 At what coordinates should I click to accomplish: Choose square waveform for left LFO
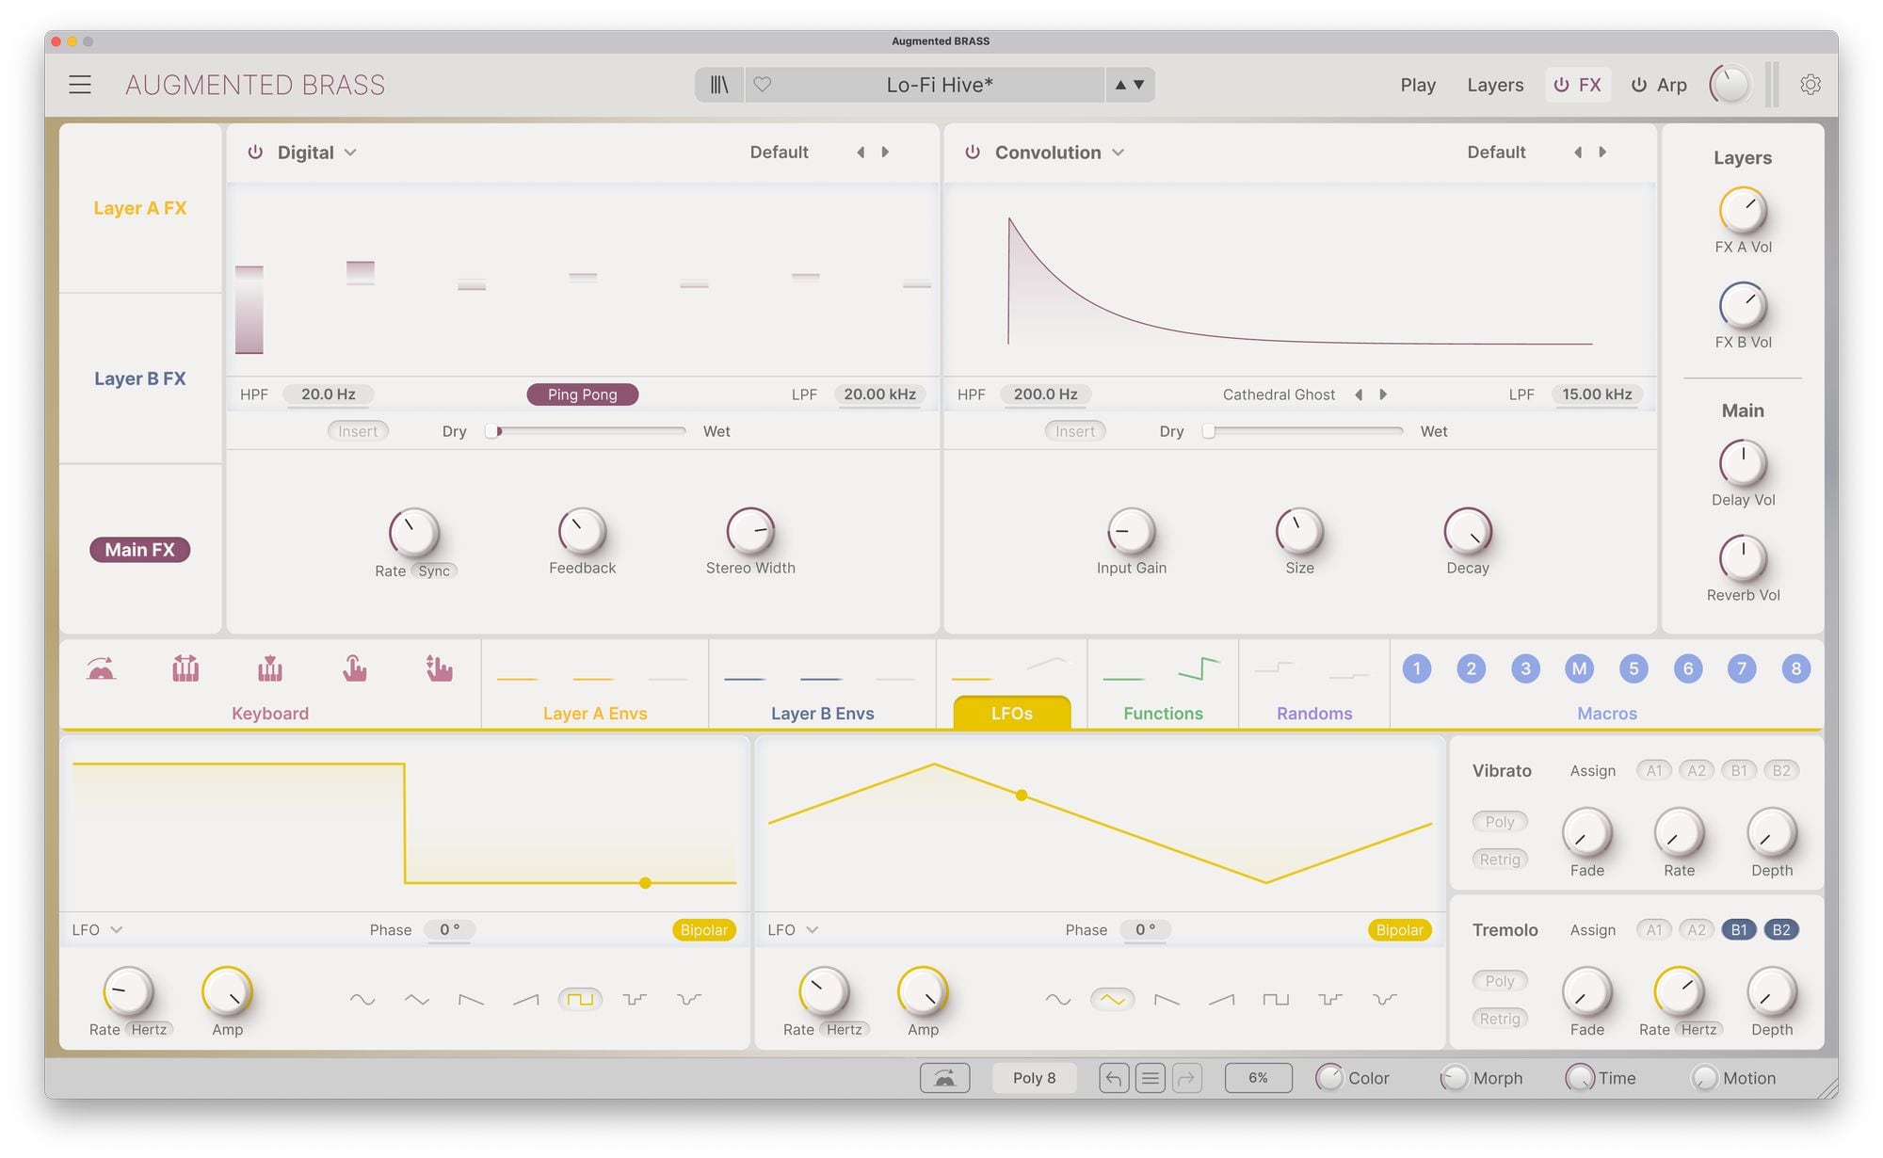(580, 1000)
